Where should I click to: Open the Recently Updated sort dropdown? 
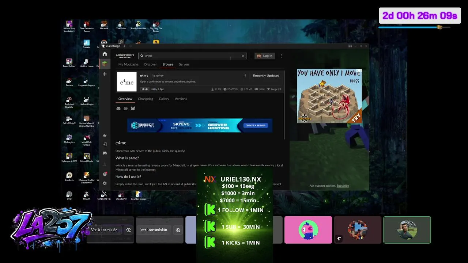266,76
